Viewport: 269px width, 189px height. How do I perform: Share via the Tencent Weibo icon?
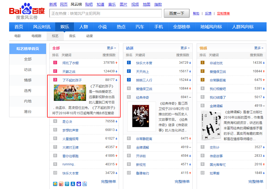[67, 184]
